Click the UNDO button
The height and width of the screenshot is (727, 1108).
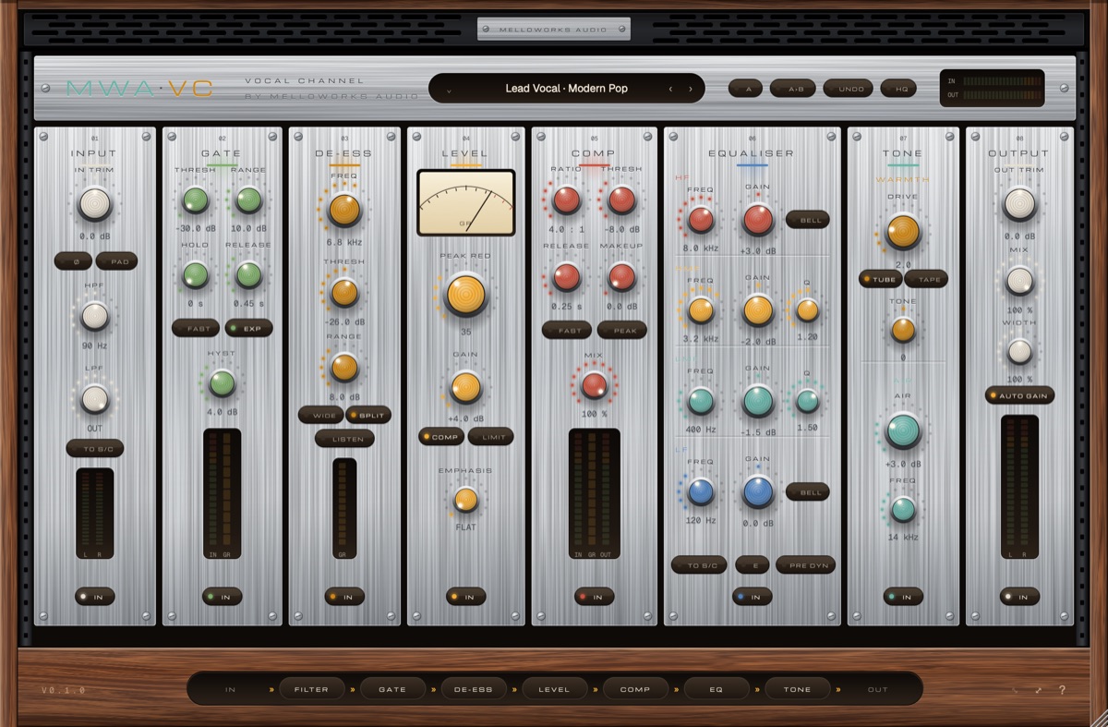click(x=848, y=89)
